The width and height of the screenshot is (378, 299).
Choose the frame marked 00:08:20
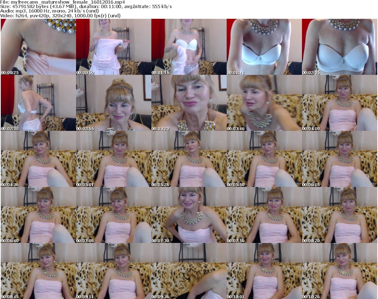click(x=340, y=215)
